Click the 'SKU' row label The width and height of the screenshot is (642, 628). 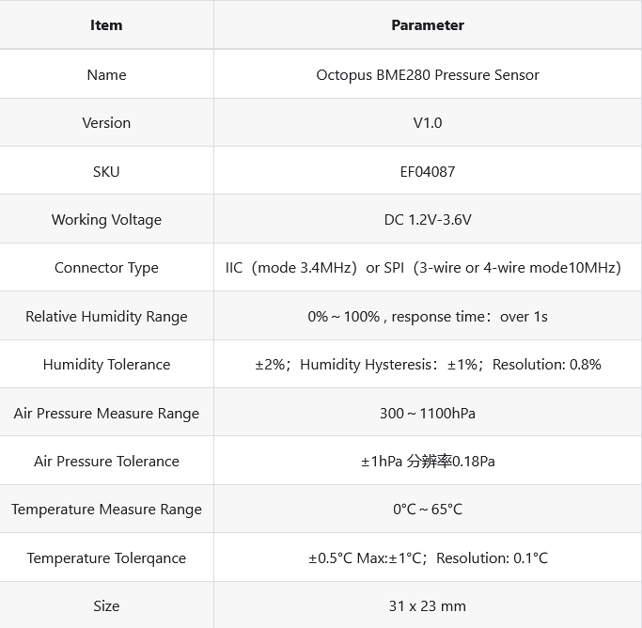point(106,171)
